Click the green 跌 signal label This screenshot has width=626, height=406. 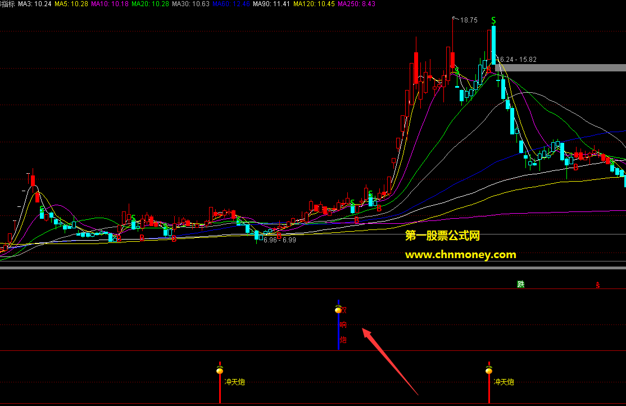click(x=520, y=284)
